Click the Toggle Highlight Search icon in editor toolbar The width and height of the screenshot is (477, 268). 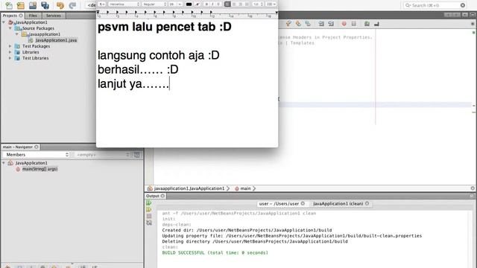click(x=308, y=24)
